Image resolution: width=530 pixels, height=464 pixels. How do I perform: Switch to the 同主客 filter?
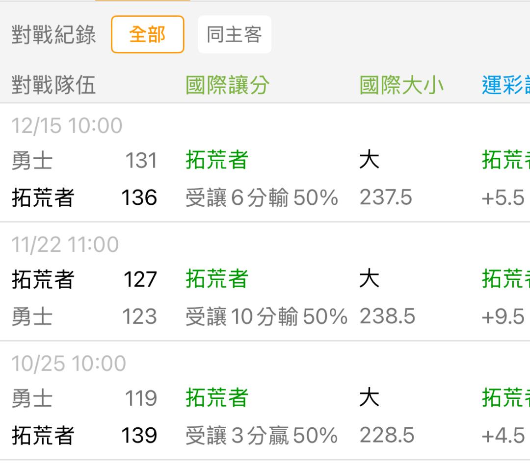tap(234, 34)
